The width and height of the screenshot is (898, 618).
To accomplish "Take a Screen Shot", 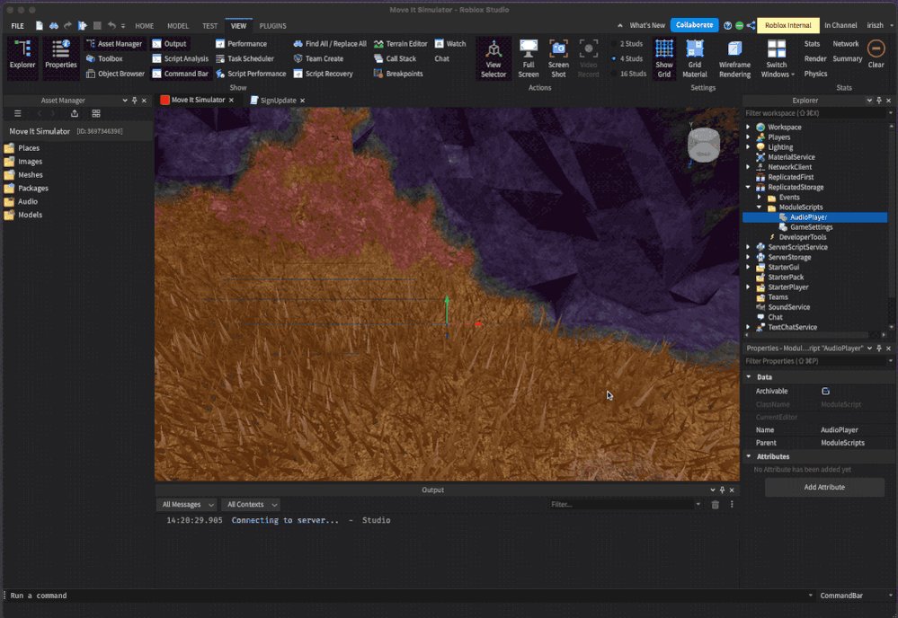I will [x=558, y=58].
